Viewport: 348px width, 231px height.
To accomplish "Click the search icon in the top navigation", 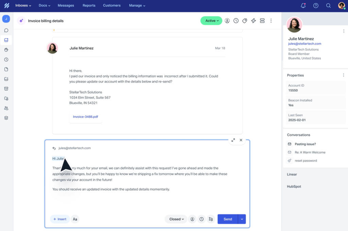I will click(x=328, y=5).
